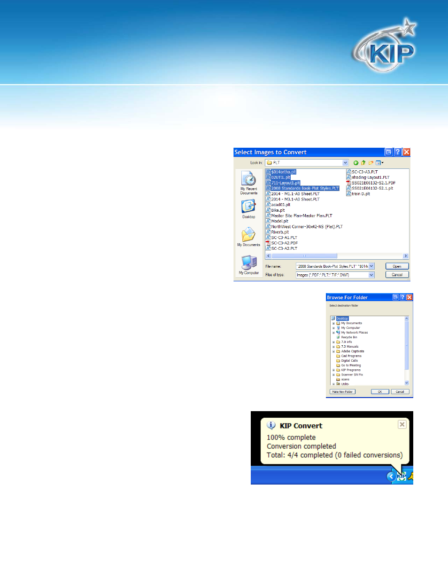Expand the Scanner SN Fix folder
This screenshot has height=581, width=448.
pos(333,375)
